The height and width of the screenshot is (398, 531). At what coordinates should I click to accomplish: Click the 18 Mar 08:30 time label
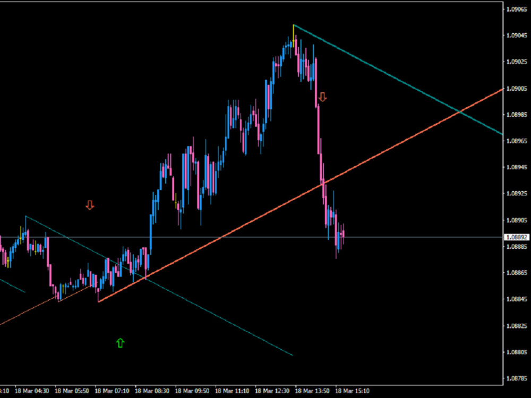point(152,391)
